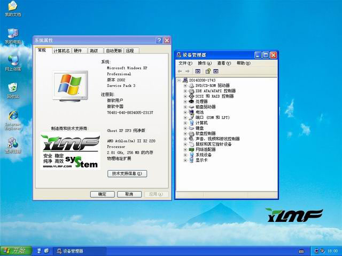Image resolution: width=342 pixels, height=256 pixels.
Task: Collapse the 20140208-1743 computer root node
Action: click(179, 81)
